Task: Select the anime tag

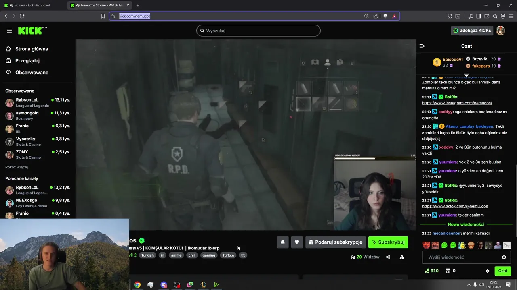Action: (x=176, y=255)
